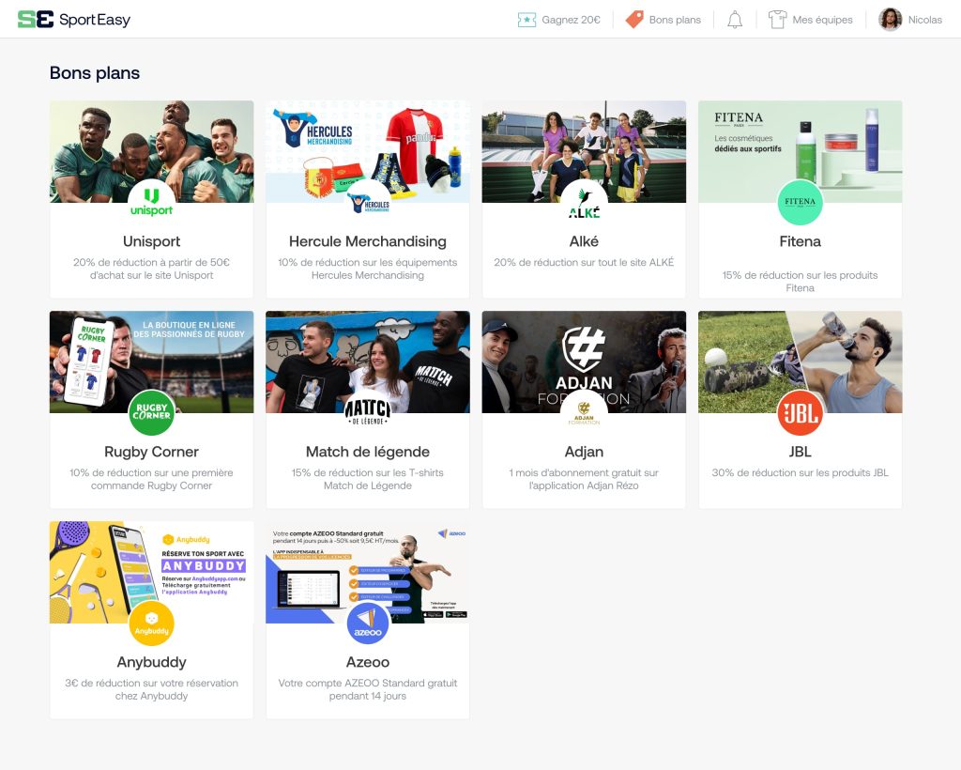The width and height of the screenshot is (961, 770).
Task: Click '20% de réduction à partir de 50€' text
Action: coord(151,262)
